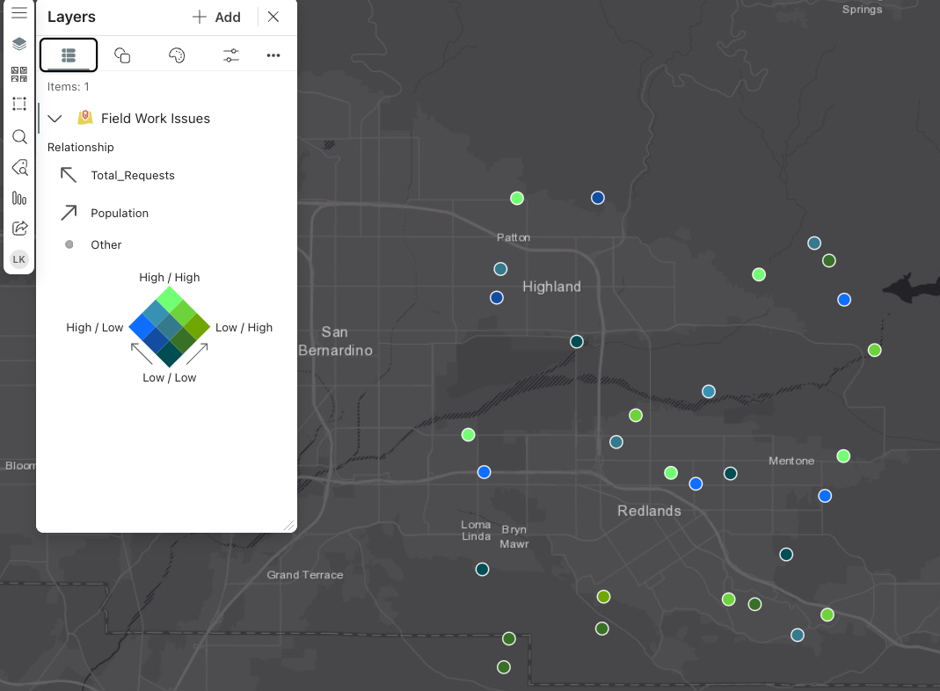Click the Mentone map label

tap(791, 461)
